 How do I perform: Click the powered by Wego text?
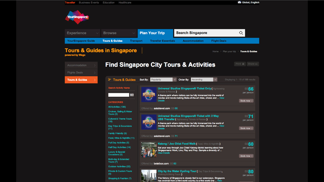click(75, 55)
